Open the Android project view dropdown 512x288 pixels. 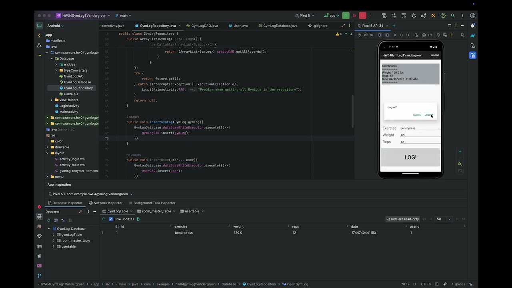[x=55, y=26]
